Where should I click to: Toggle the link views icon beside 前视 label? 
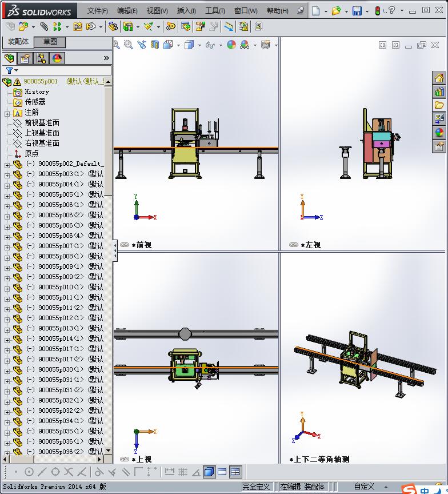point(125,245)
